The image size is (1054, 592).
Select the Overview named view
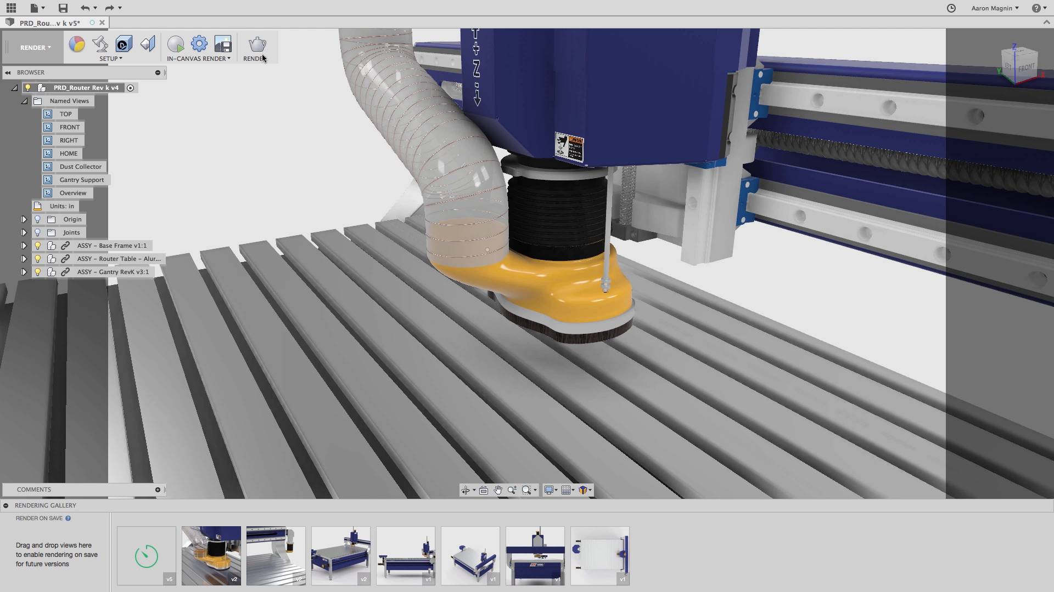pyautogui.click(x=72, y=193)
